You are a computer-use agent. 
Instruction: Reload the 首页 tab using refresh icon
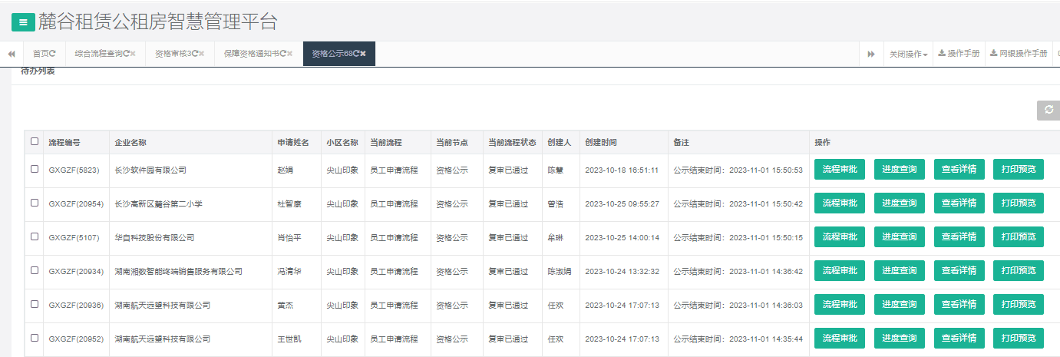pos(53,54)
